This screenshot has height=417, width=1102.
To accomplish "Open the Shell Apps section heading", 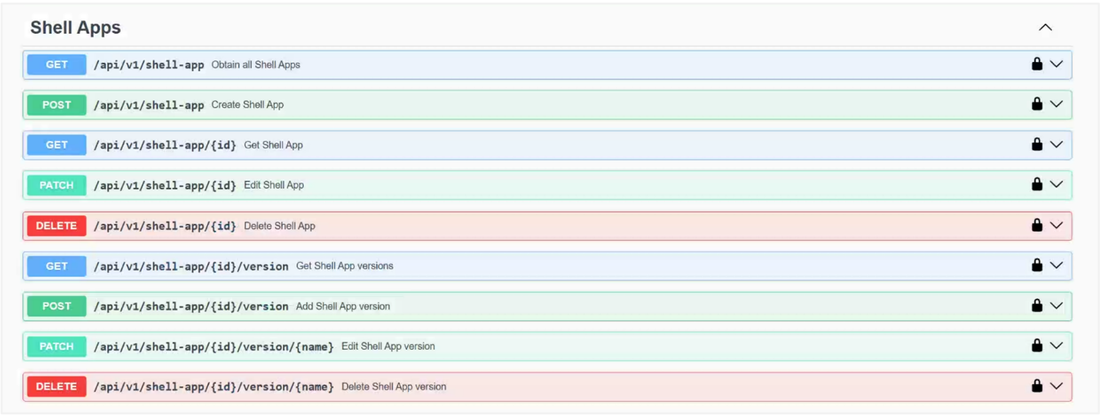I will coord(75,28).
